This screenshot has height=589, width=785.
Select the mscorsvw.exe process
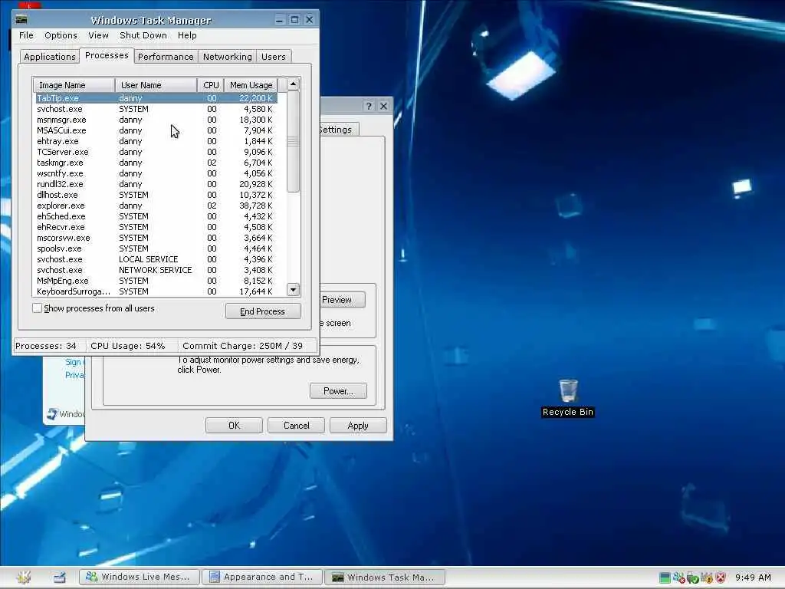tap(156, 238)
